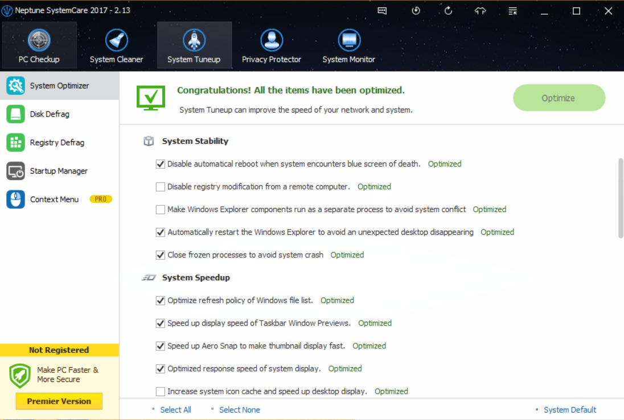
Task: Uncheck Optimized response speed of system display
Action: (x=161, y=369)
